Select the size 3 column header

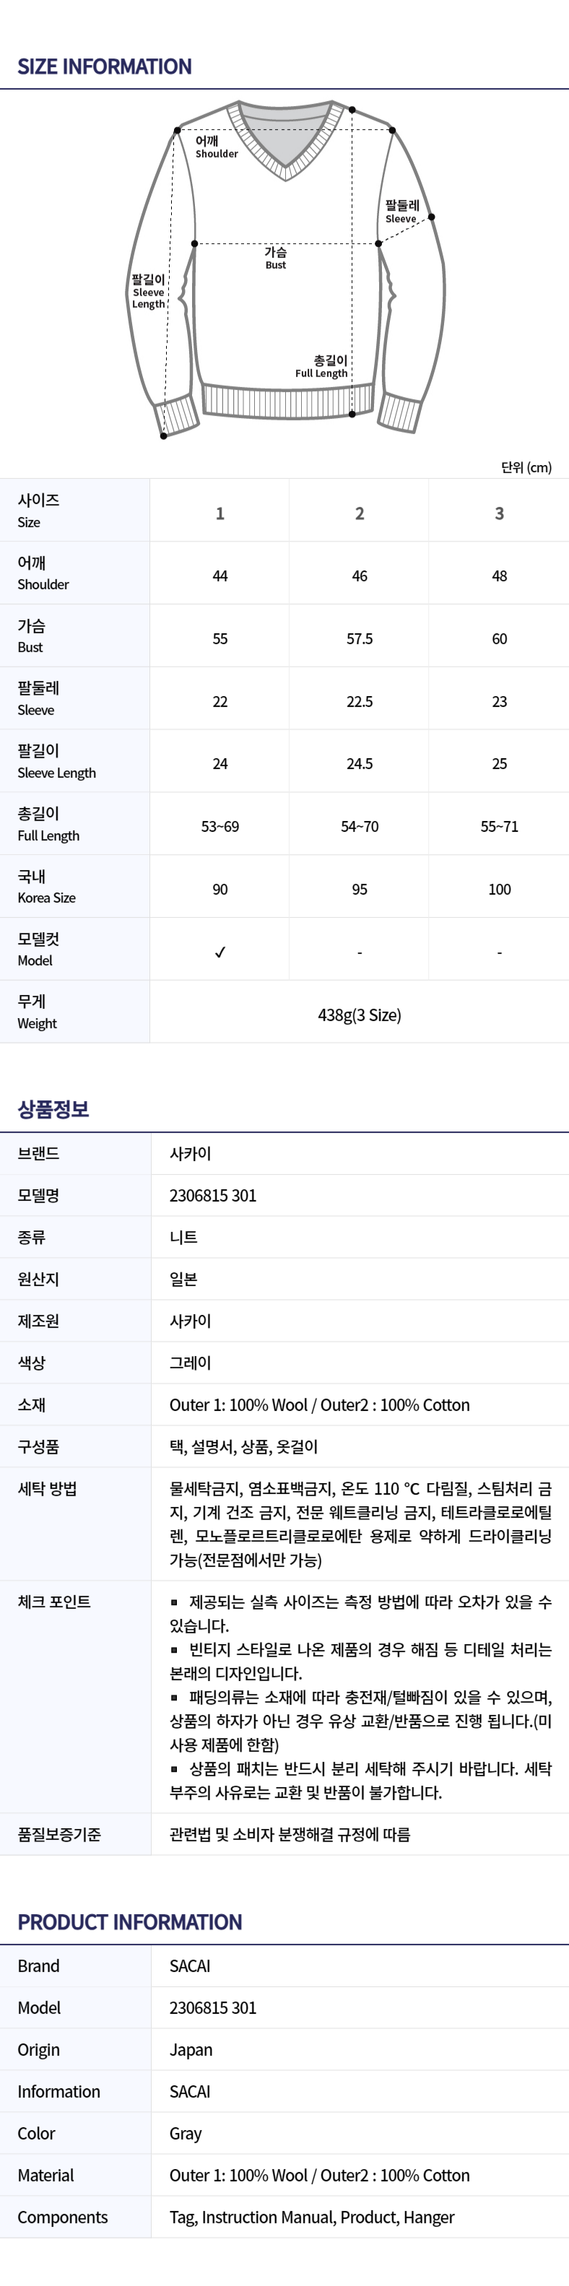(499, 513)
